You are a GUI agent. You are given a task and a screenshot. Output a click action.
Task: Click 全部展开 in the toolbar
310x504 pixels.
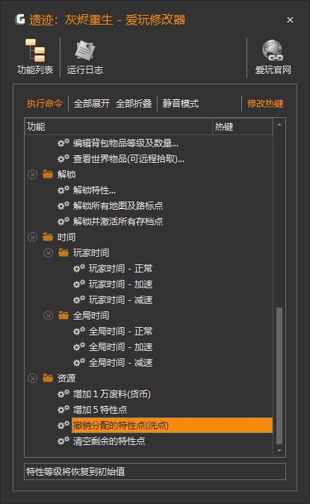pyautogui.click(x=92, y=104)
